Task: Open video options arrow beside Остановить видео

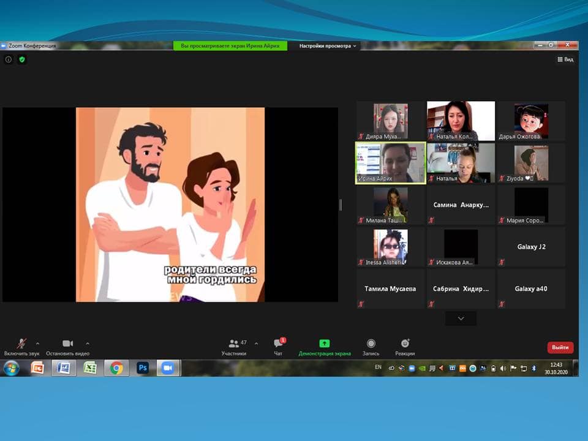Action: click(x=88, y=343)
